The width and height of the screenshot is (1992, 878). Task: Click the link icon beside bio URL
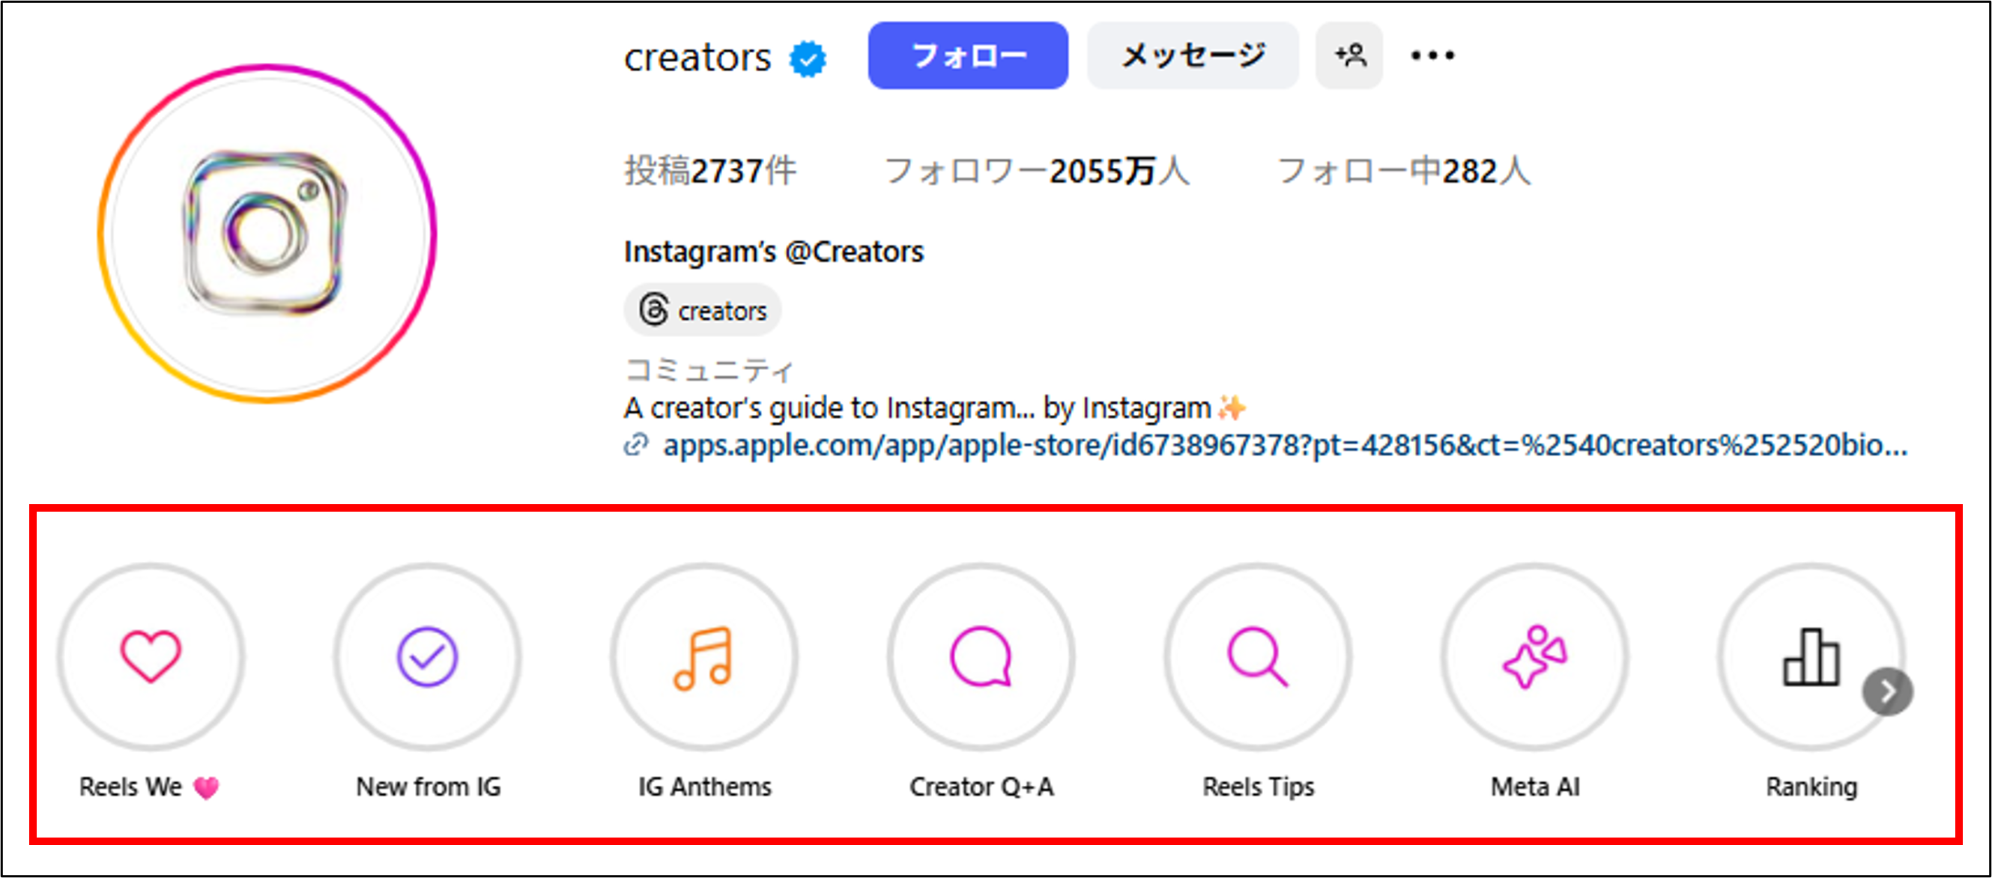tap(635, 446)
